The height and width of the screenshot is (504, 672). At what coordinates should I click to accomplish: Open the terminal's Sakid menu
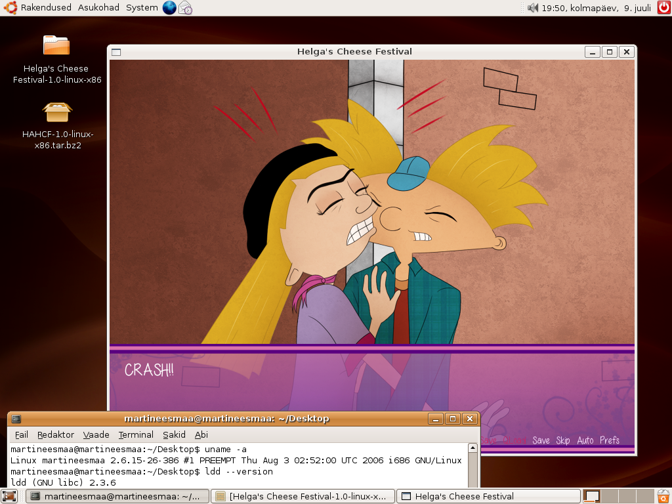coord(174,434)
